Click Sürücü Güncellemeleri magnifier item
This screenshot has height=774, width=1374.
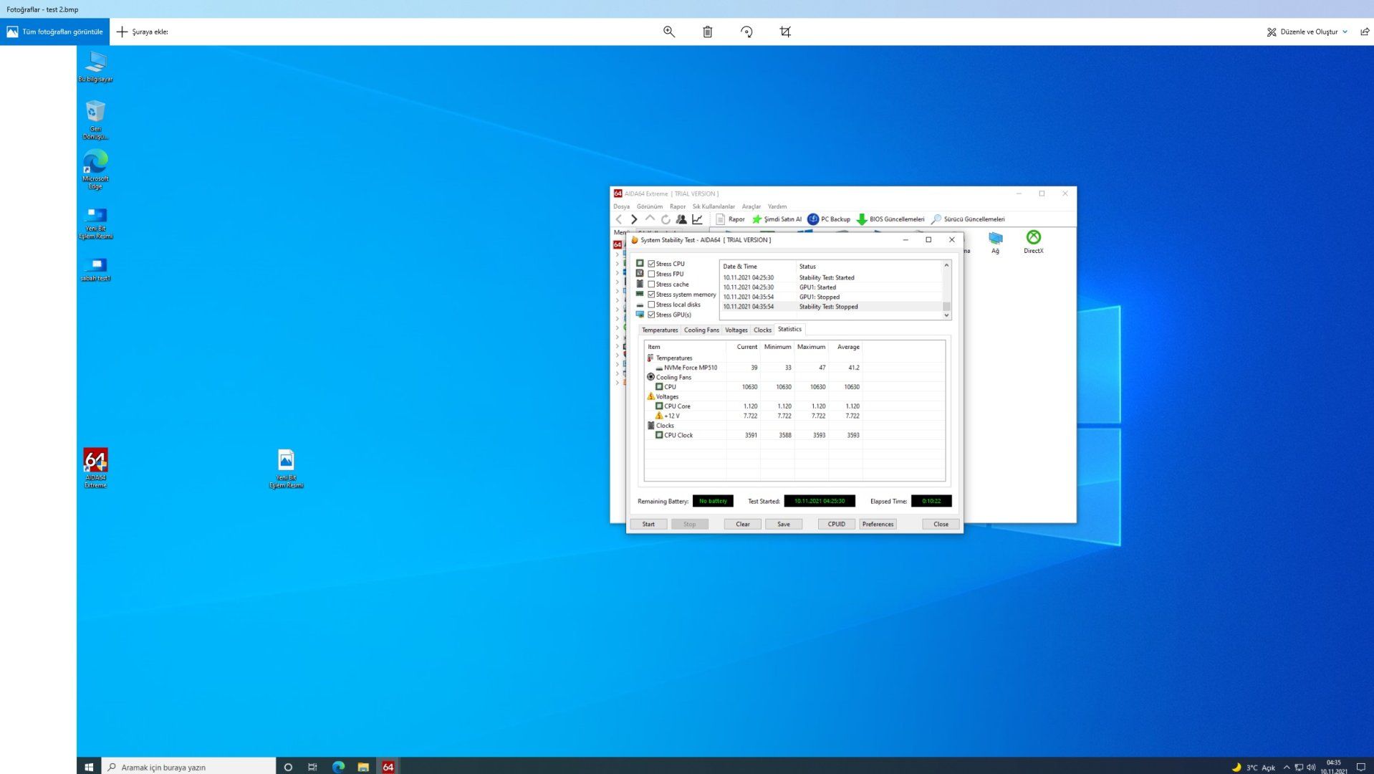tap(968, 219)
